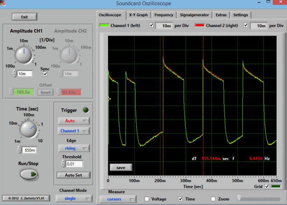Viewport: 287px width, 205px height.
Task: Click the CH1 amplitude 10m input field
Action: [x=25, y=74]
